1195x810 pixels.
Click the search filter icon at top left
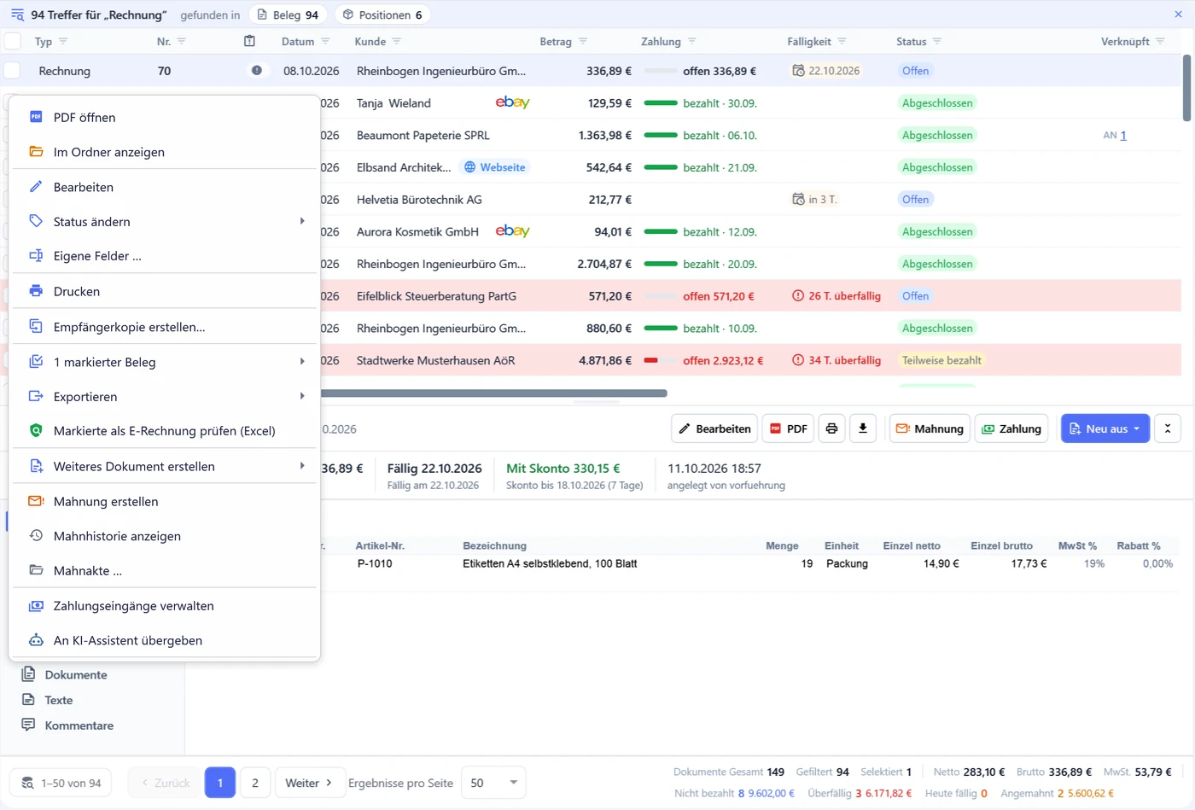coord(17,15)
